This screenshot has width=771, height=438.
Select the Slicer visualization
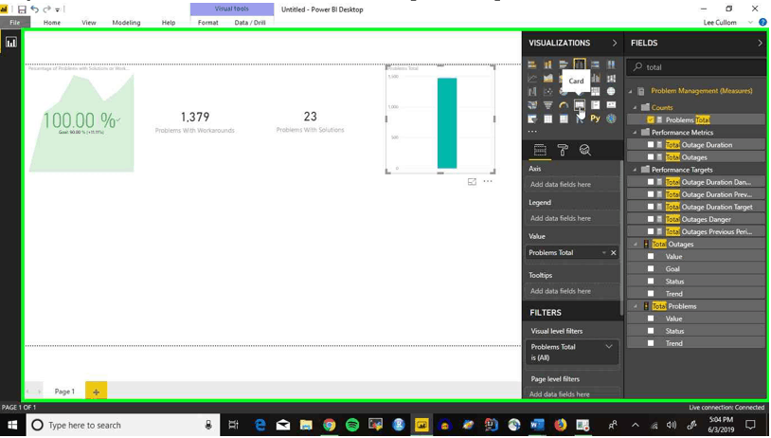532,119
